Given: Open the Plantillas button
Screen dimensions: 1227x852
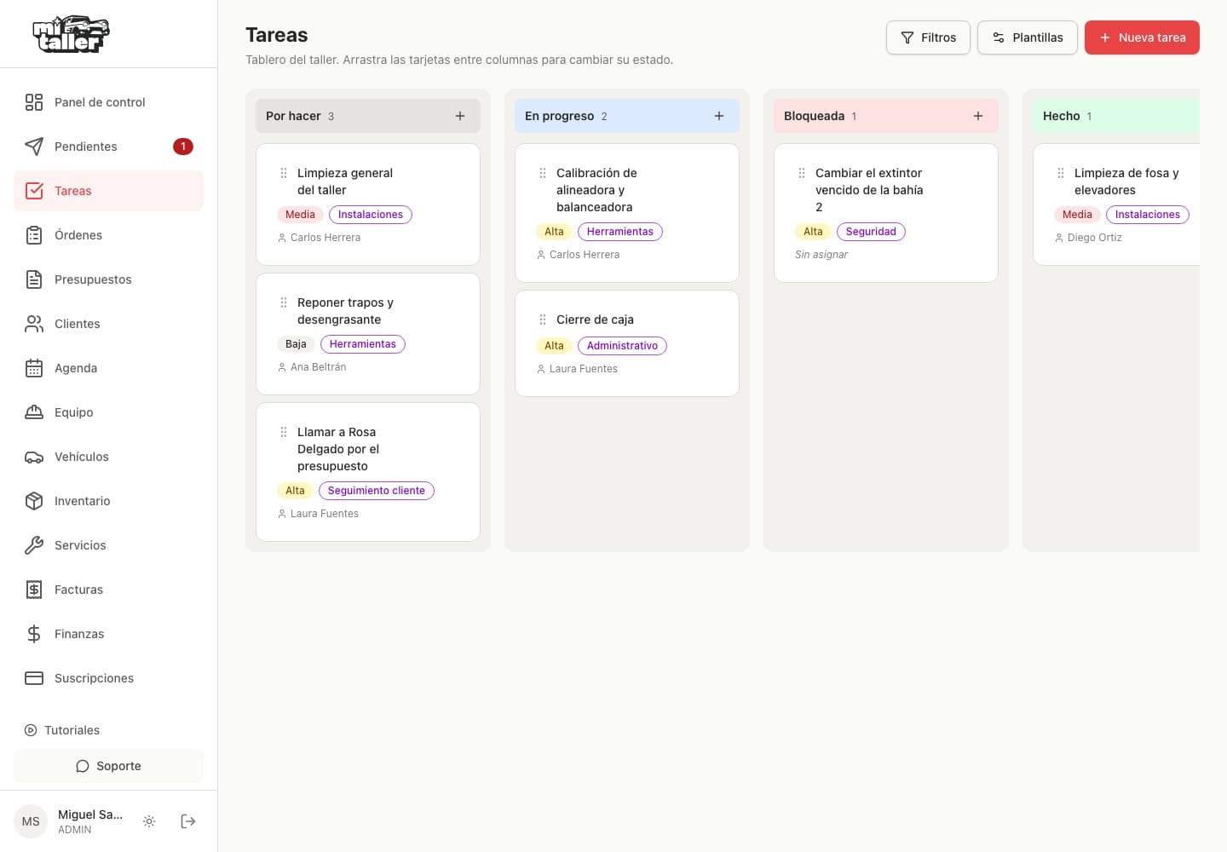Looking at the screenshot, I should [x=1028, y=37].
